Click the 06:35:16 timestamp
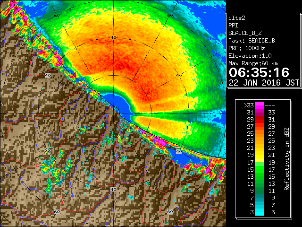The width and height of the screenshot is (302, 227). [259, 72]
